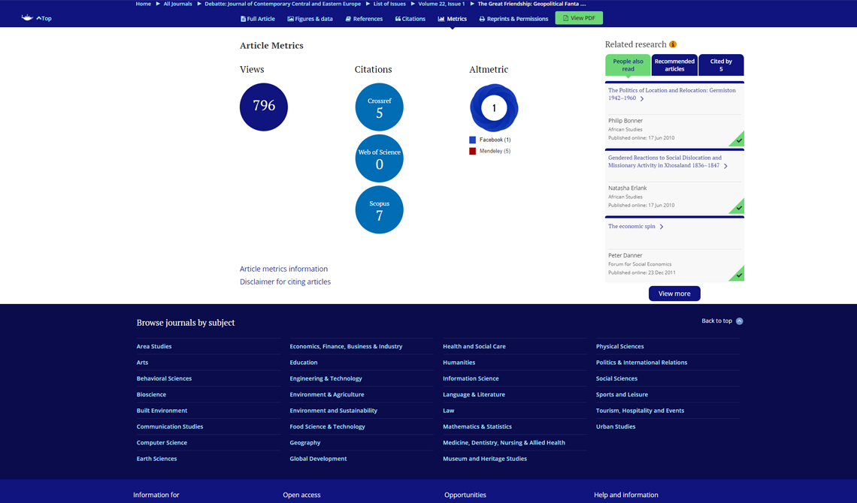Browse Economics, Finance, Business & Industry
The image size is (857, 503).
(346, 346)
